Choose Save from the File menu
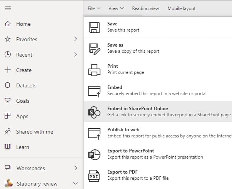This screenshot has width=232, height=189. (x=158, y=27)
